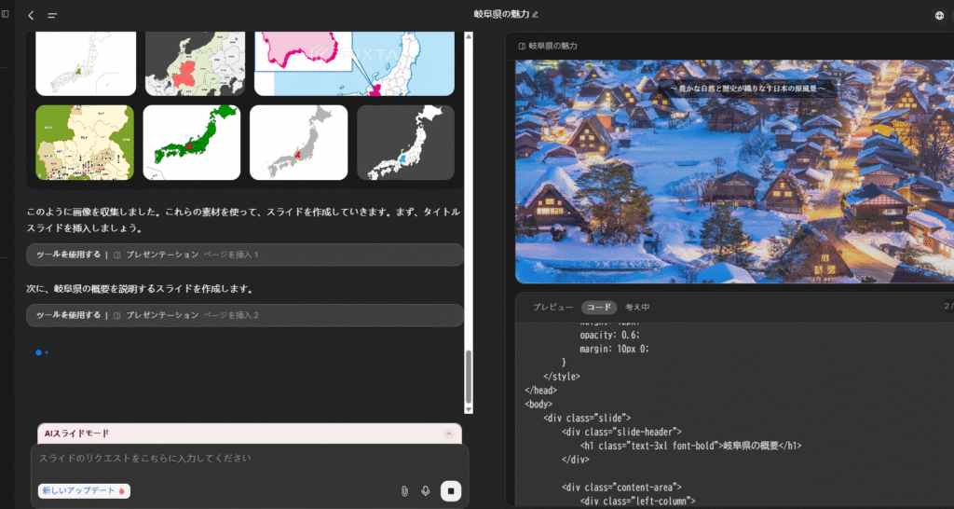Open the menu lines icon beside back arrow
Image resolution: width=954 pixels, height=509 pixels.
click(x=52, y=16)
